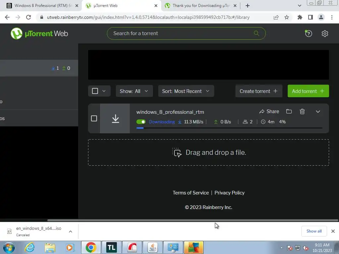This screenshot has height=254, width=339.
Task: Click Create torrent button
Action: click(259, 91)
